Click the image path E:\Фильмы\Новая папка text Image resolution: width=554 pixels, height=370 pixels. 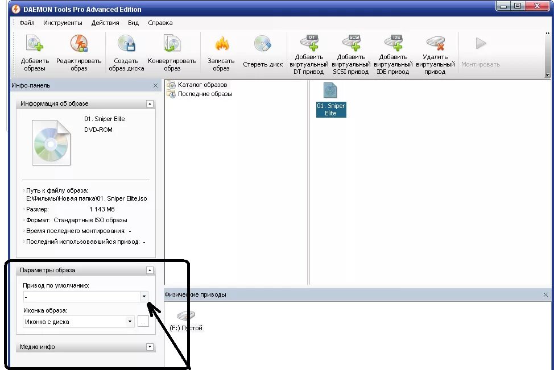click(86, 198)
